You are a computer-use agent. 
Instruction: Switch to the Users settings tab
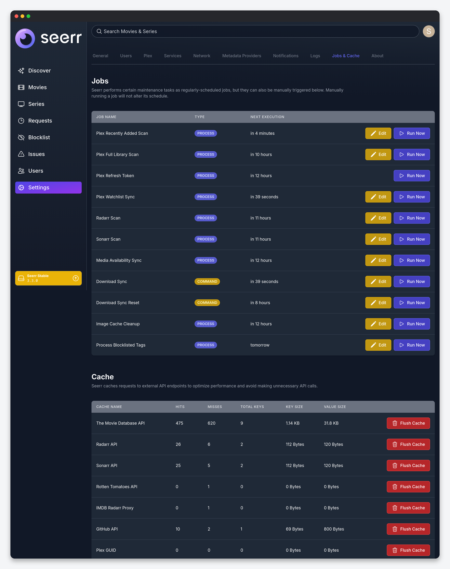point(126,56)
